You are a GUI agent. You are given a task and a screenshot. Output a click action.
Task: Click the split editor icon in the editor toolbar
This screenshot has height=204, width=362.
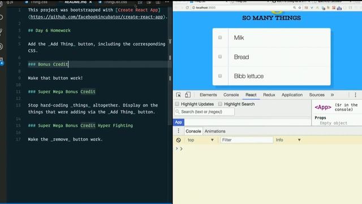(x=158, y=2)
